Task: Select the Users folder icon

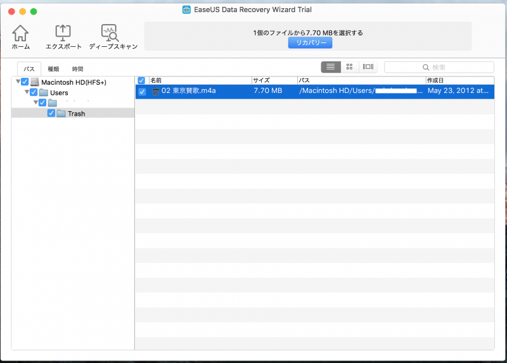Action: 44,92
